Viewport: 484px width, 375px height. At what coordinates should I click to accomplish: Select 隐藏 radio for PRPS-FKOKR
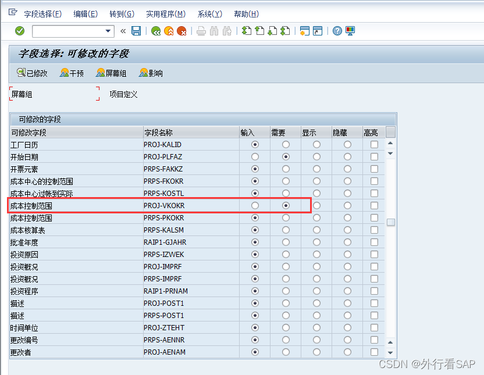[347, 181]
